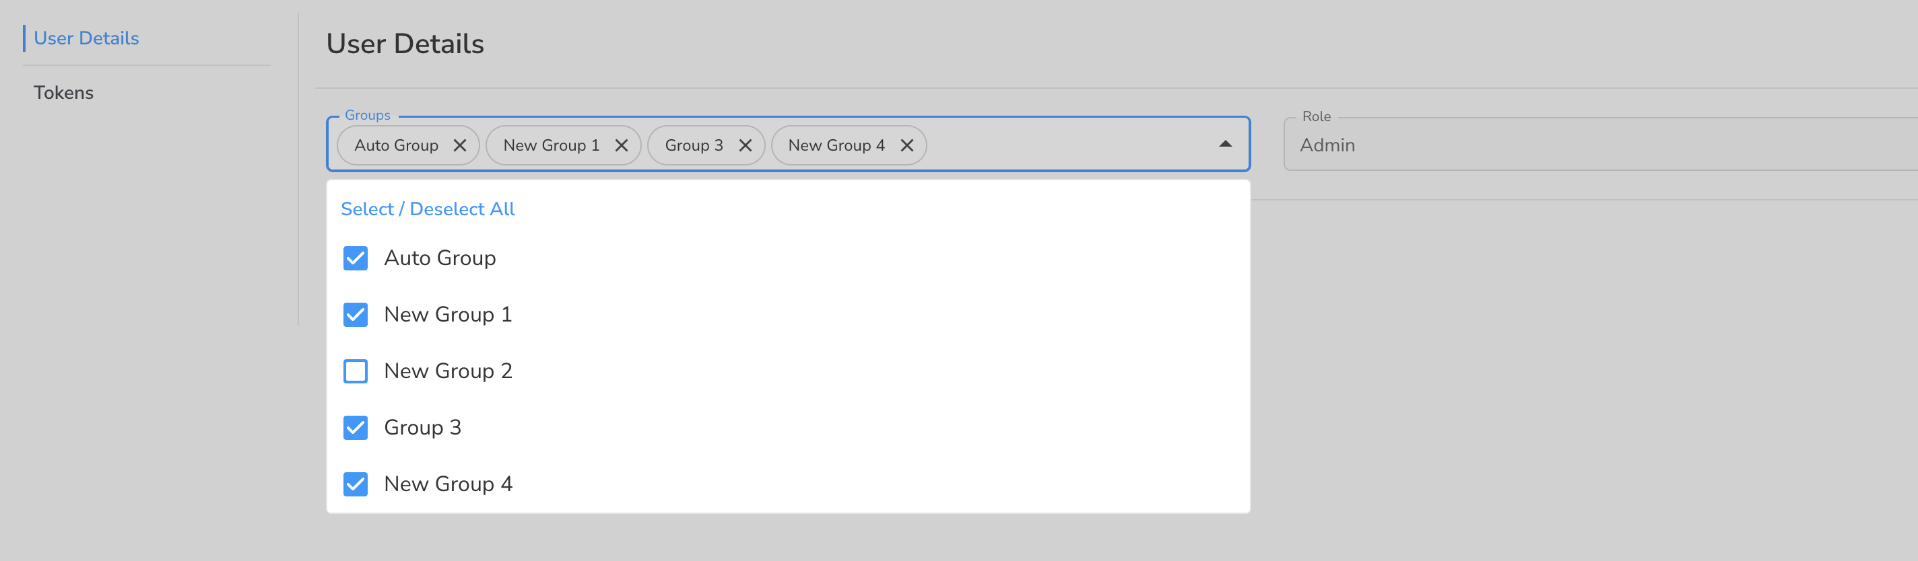This screenshot has height=561, width=1918.
Task: Remove the Group 3 chip
Action: [x=746, y=145]
